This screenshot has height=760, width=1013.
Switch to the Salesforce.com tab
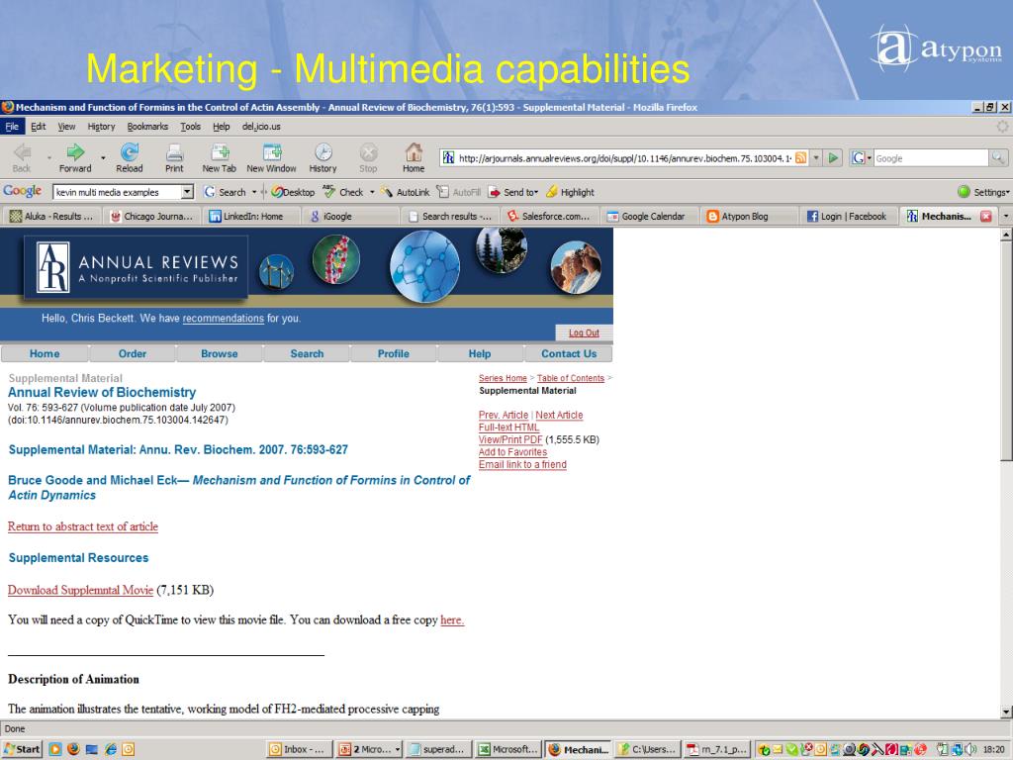point(549,216)
